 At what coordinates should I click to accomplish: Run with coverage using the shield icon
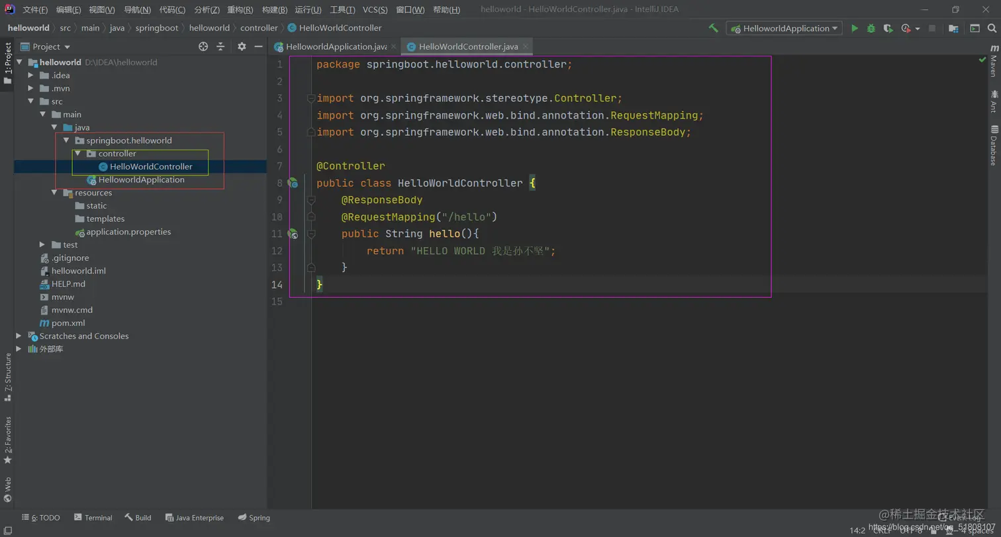pos(888,28)
